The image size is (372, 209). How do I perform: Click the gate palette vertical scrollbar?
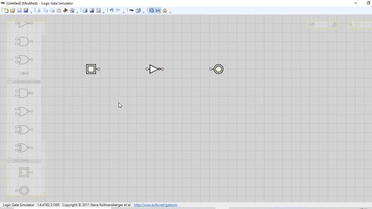(43, 87)
